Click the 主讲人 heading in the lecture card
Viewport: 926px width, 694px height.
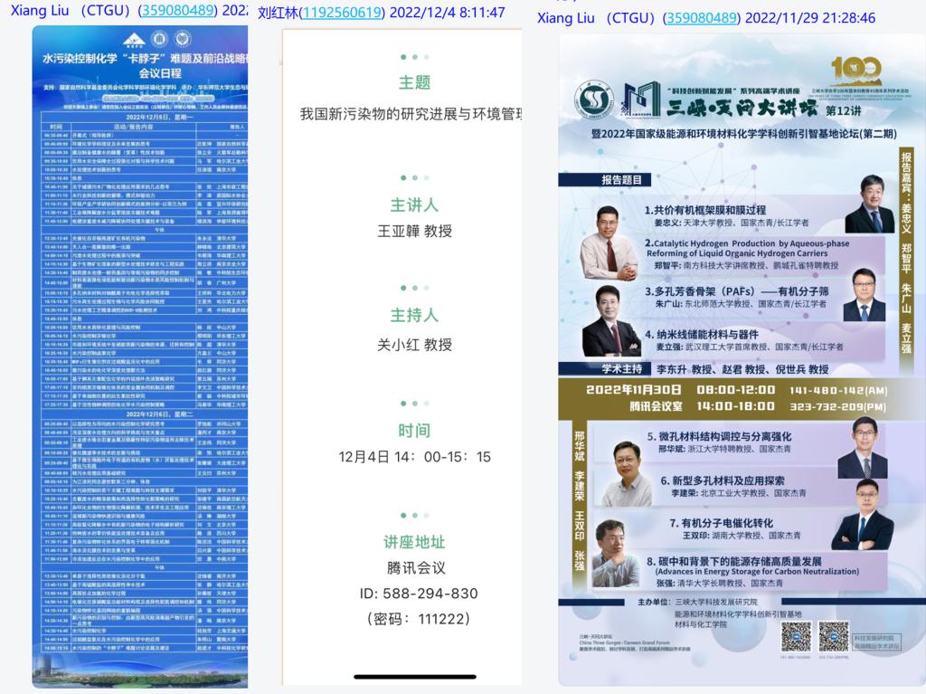[x=414, y=204]
